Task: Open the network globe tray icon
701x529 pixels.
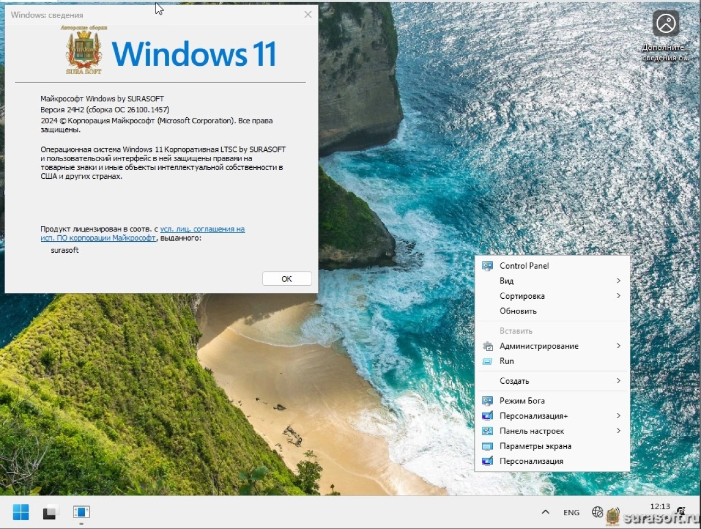Action: click(597, 512)
